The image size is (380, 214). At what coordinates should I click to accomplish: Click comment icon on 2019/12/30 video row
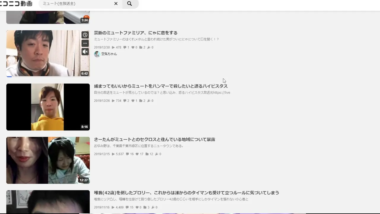point(125,47)
